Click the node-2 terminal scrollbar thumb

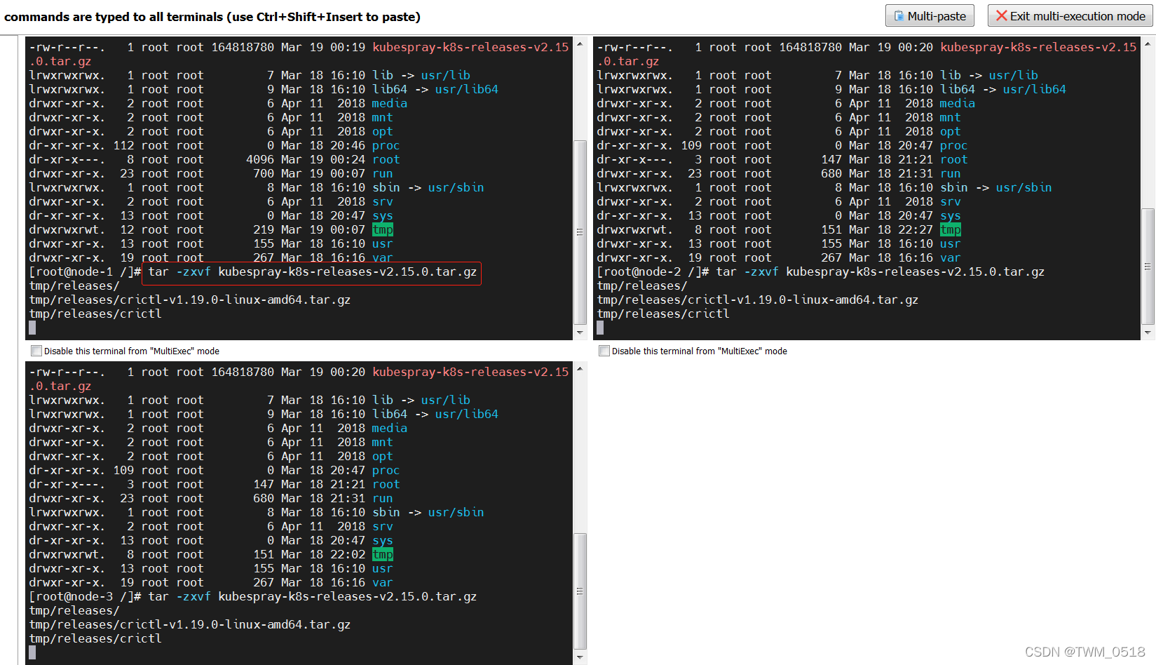click(1148, 267)
